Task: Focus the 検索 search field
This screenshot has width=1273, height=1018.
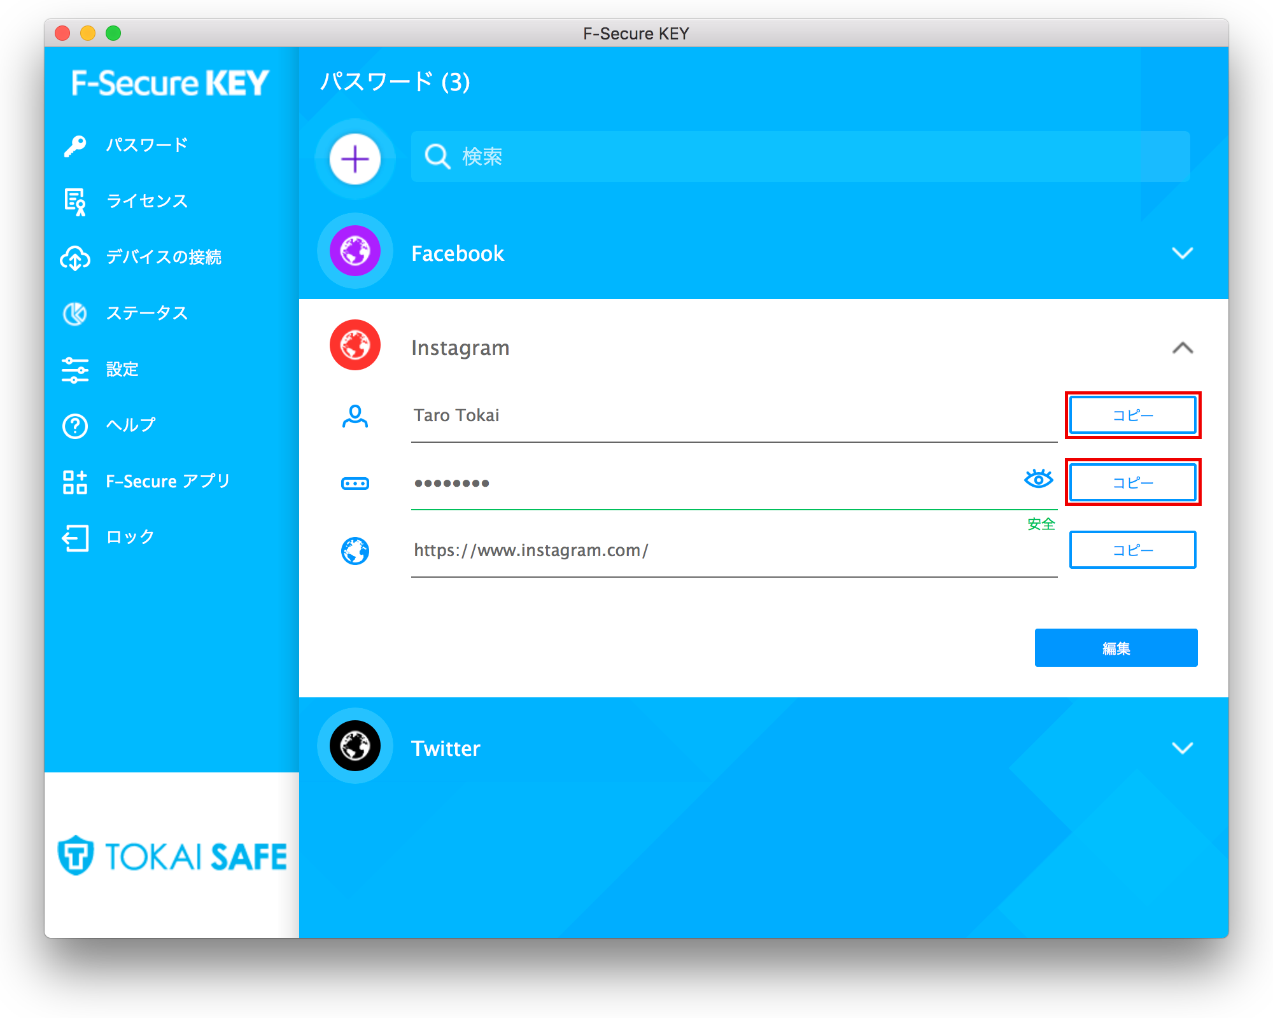Action: 800,157
